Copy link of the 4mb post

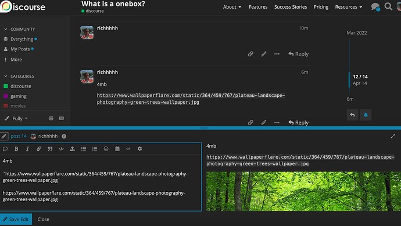[250, 122]
